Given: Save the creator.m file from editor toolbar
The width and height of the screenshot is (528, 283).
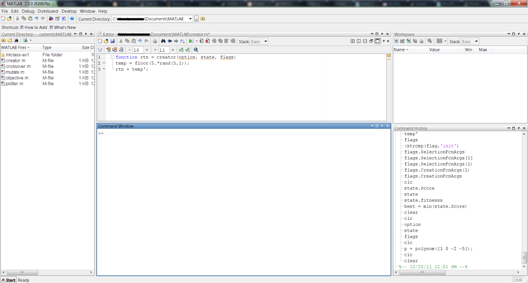Looking at the screenshot, I should (112, 41).
